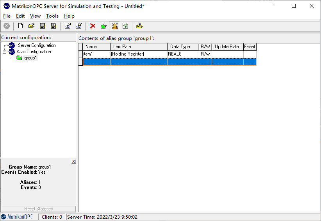Select the blue highlighted empty row
The height and width of the screenshot is (221, 321).
click(x=169, y=62)
